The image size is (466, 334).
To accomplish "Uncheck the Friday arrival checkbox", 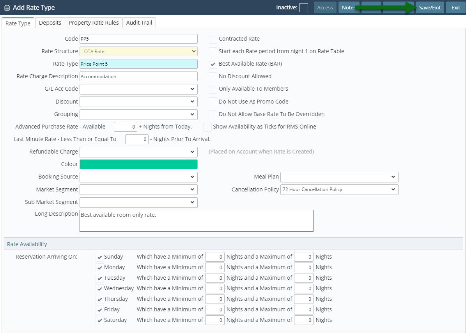I will tap(99, 310).
